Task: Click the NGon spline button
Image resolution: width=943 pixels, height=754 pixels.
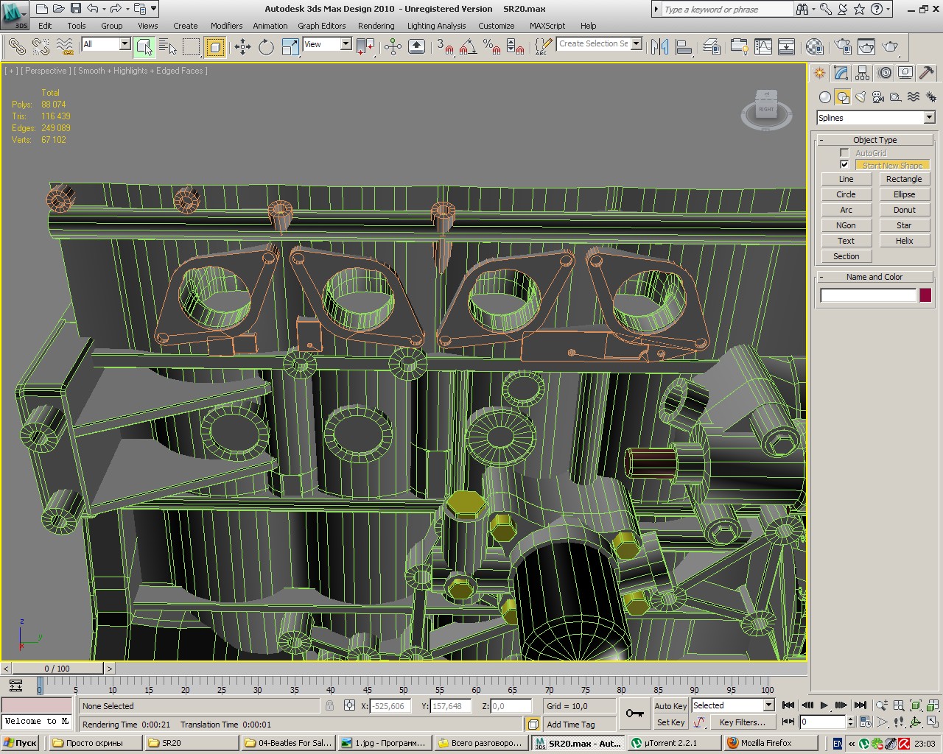Action: [x=846, y=225]
